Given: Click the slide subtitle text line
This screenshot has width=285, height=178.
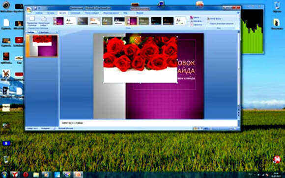Looking at the screenshot, I should [x=186, y=78].
